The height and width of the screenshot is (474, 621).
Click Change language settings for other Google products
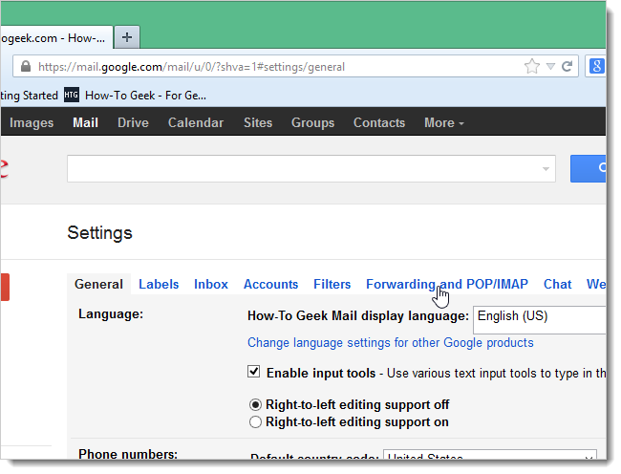(x=390, y=342)
